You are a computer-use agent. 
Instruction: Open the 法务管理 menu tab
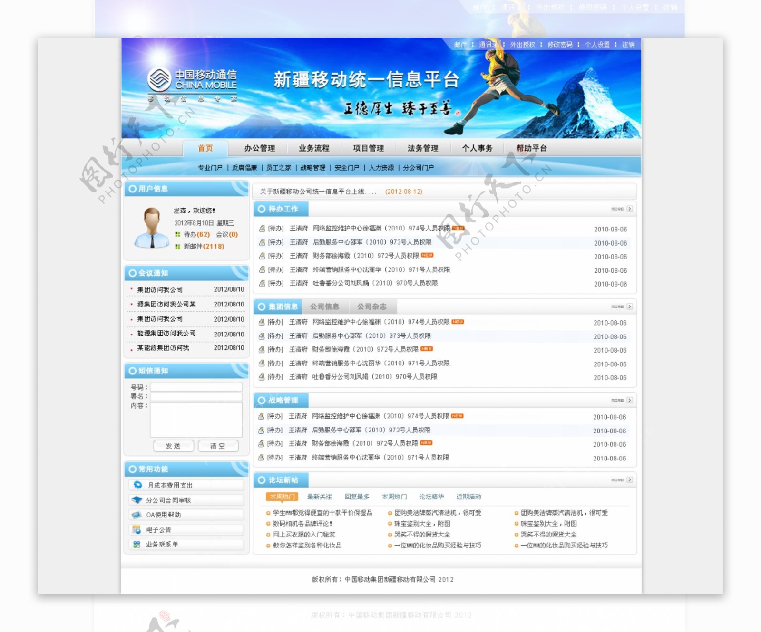click(423, 148)
